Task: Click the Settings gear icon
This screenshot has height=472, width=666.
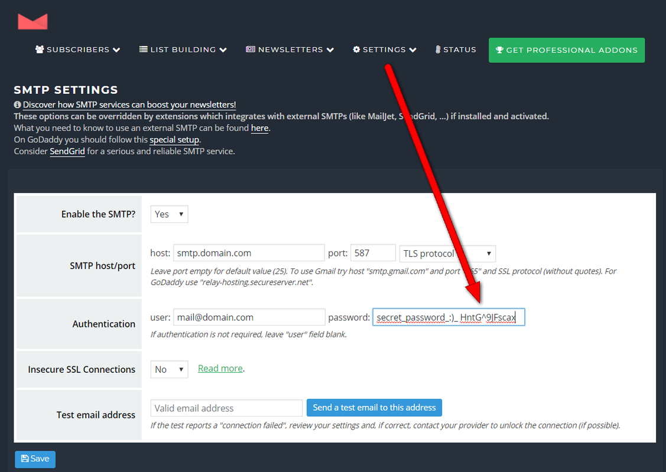Action: point(356,50)
